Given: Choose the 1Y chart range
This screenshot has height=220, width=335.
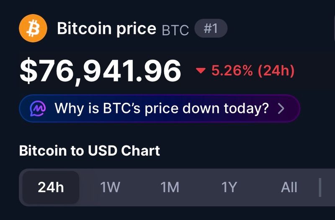Looking at the screenshot, I should (229, 187).
